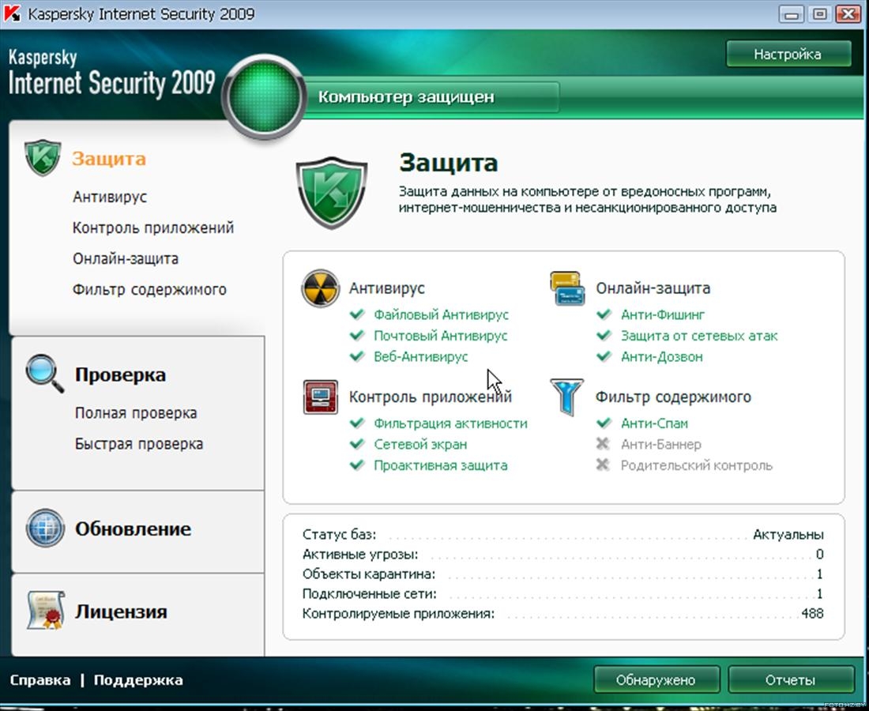The image size is (869, 711).
Task: Click the checkmark next to Анти-Дозвон
Action: pyautogui.click(x=604, y=356)
